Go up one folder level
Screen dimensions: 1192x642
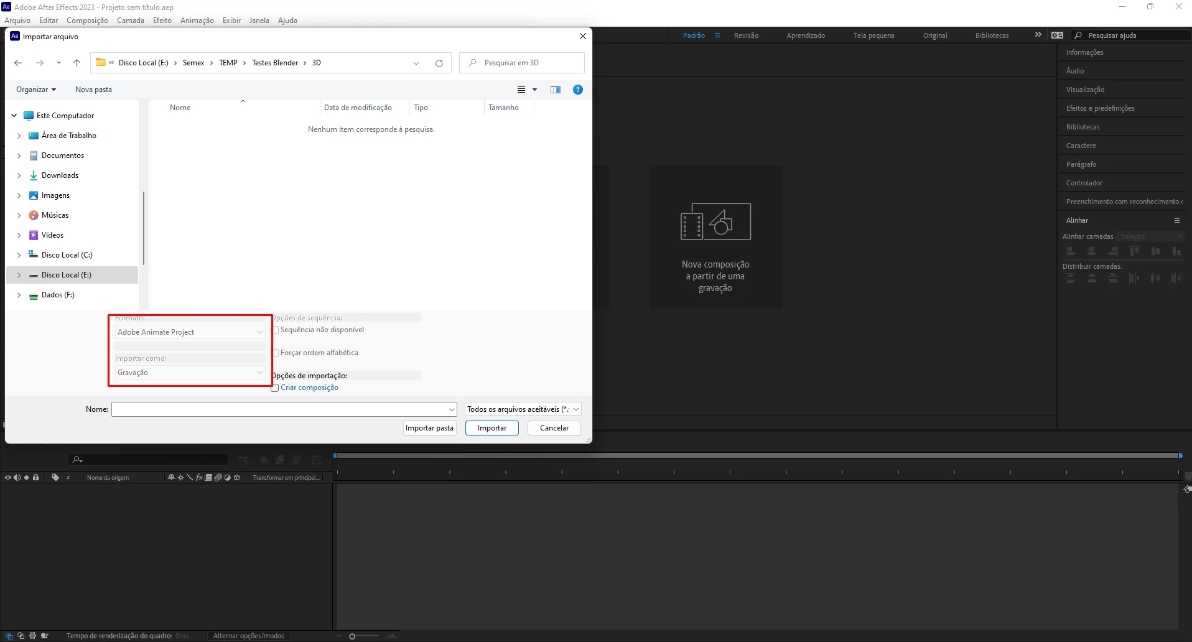pyautogui.click(x=77, y=63)
